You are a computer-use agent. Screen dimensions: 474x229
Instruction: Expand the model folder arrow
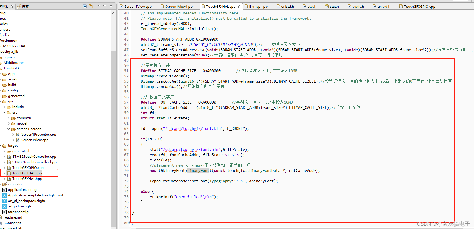click(9, 123)
